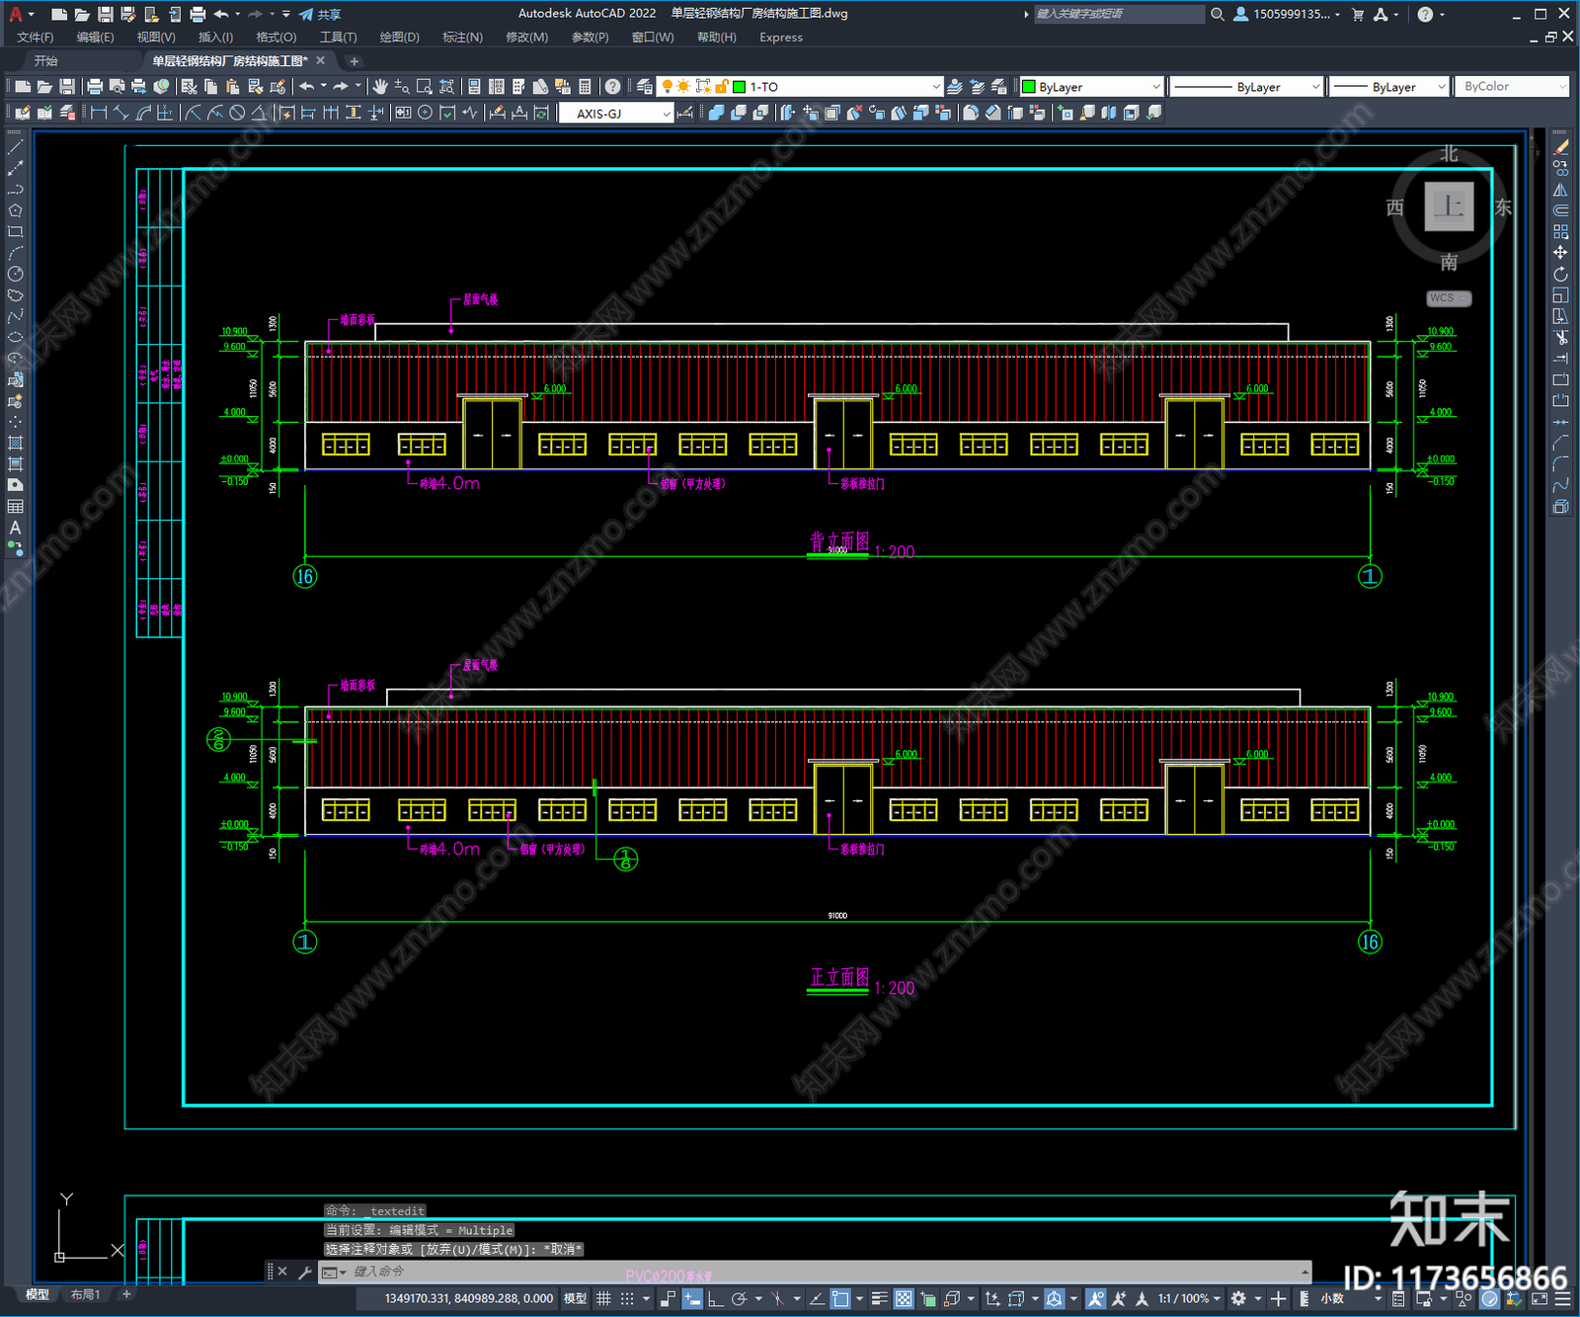
Task: Select the Polygon draw tool
Action: (x=15, y=210)
